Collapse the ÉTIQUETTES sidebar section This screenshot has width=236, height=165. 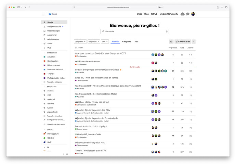[45, 87]
